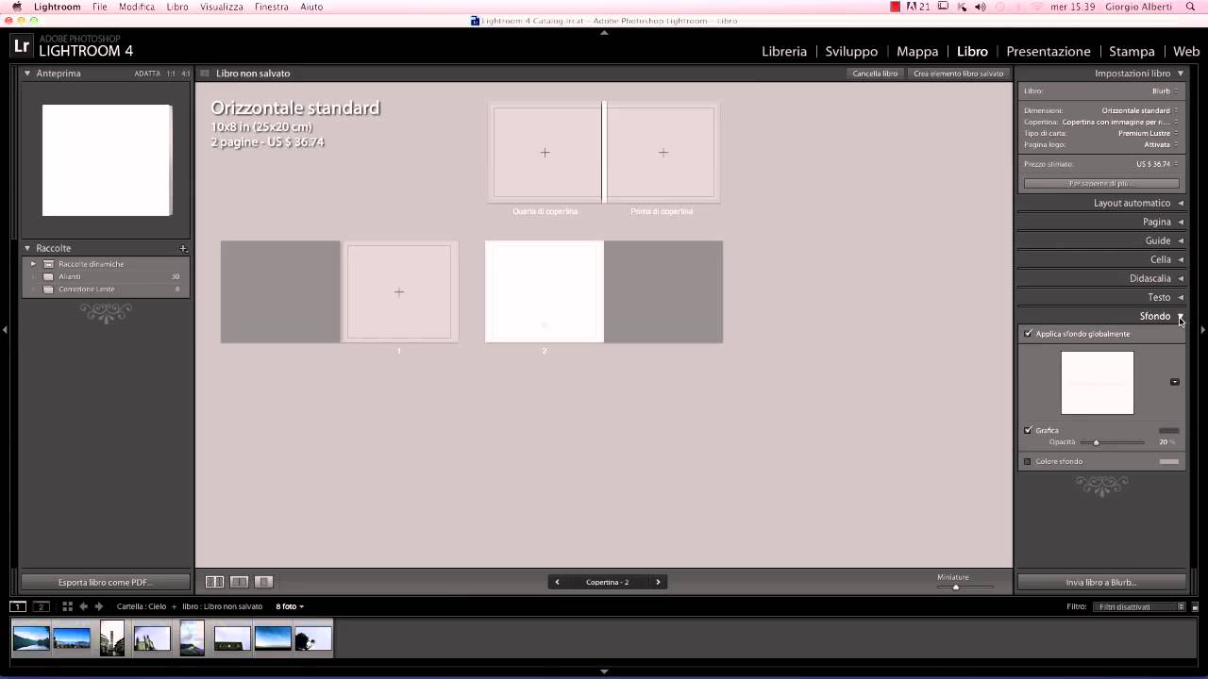Toggle the Grafica checkbox
The width and height of the screenshot is (1208, 679).
pos(1028,430)
